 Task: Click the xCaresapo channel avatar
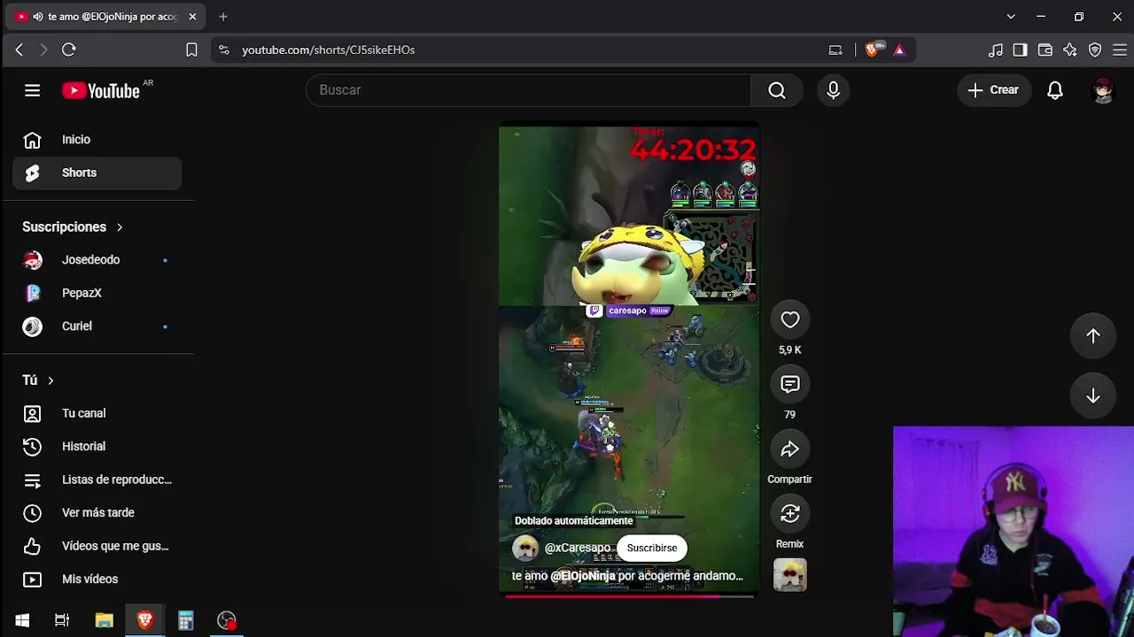pyautogui.click(x=525, y=548)
